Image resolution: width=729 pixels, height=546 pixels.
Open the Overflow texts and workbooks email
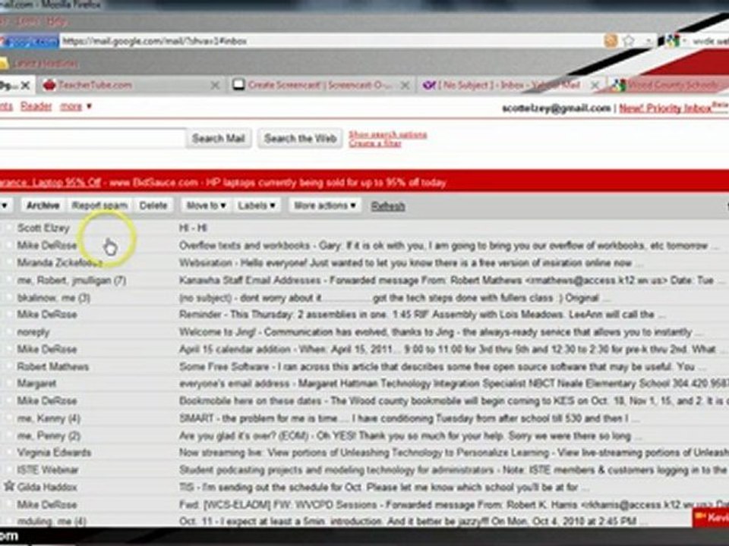(x=364, y=245)
